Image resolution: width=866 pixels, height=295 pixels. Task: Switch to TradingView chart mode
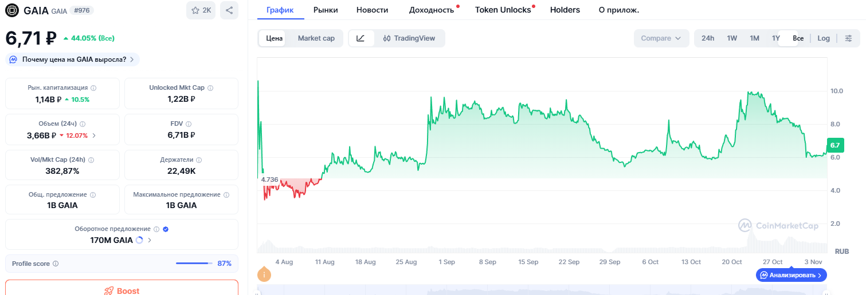pos(409,38)
